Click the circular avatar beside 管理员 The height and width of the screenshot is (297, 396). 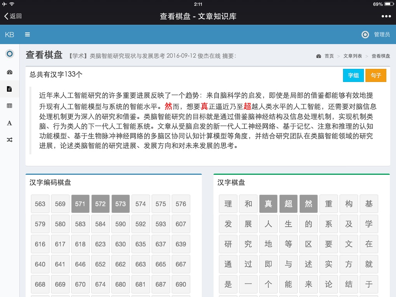(x=365, y=34)
